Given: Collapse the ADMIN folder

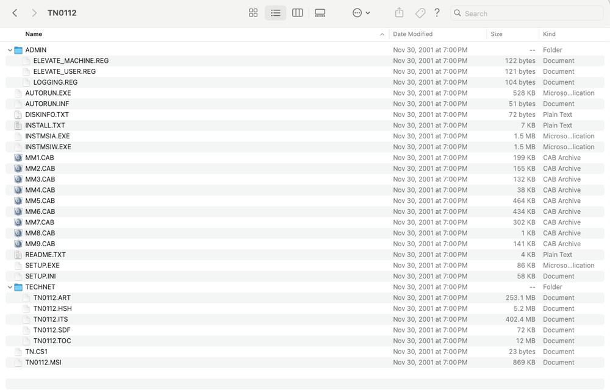Looking at the screenshot, I should (10, 50).
